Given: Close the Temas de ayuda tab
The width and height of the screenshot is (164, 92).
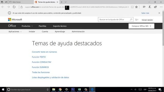Looking at the screenshot, I should coord(57,2).
